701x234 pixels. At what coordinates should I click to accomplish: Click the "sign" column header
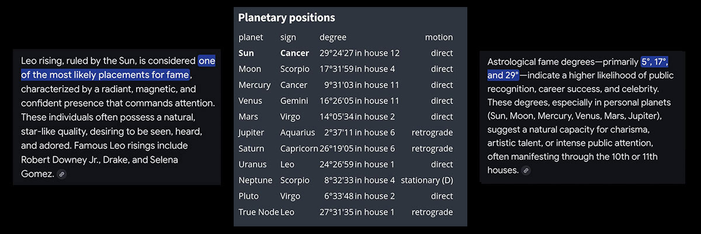tap(288, 37)
